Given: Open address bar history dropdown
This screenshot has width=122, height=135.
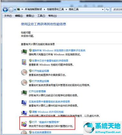Looking at the screenshot, I should [103, 10].
